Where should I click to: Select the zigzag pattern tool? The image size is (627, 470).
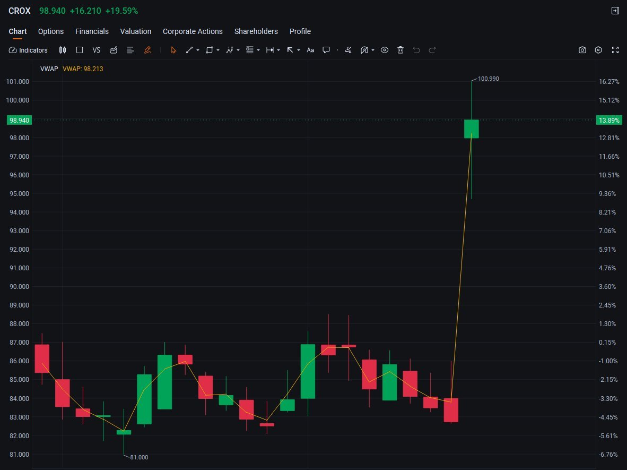(x=230, y=50)
